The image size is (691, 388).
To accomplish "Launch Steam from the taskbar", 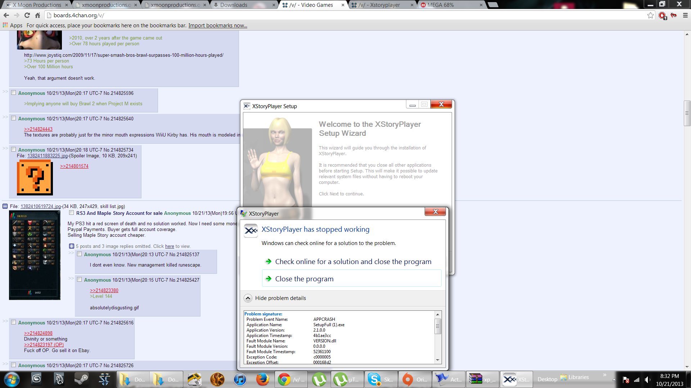I will 81,379.
